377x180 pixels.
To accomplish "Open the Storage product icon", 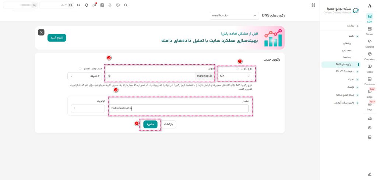I will coord(370,43).
